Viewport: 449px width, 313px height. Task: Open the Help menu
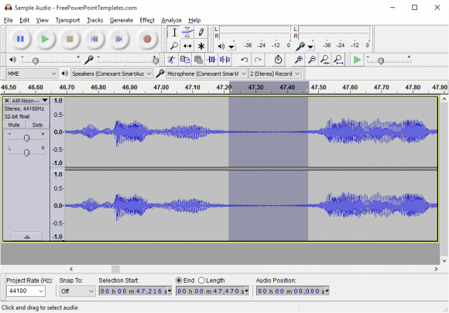194,20
